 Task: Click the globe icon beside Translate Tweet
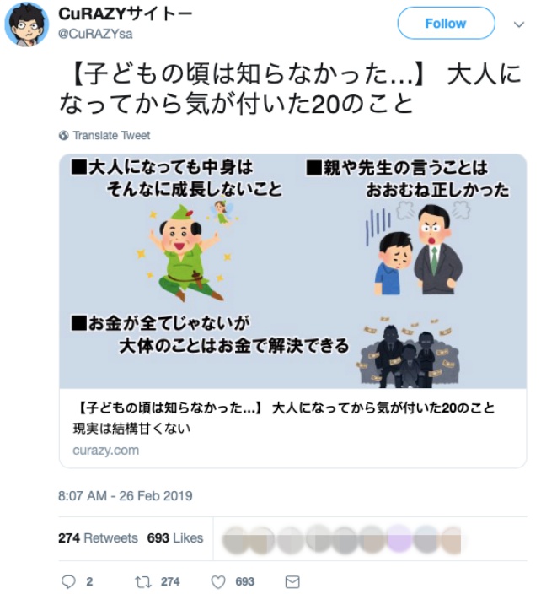pos(63,135)
